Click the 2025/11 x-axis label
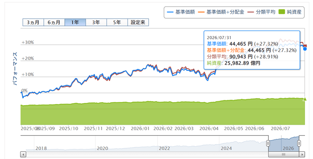Viewport: 313px width, 159px height. 93,128
